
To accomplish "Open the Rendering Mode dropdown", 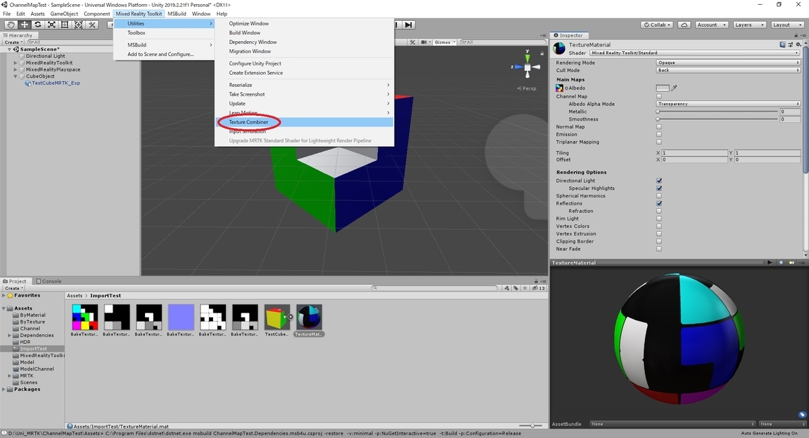I will pos(728,63).
